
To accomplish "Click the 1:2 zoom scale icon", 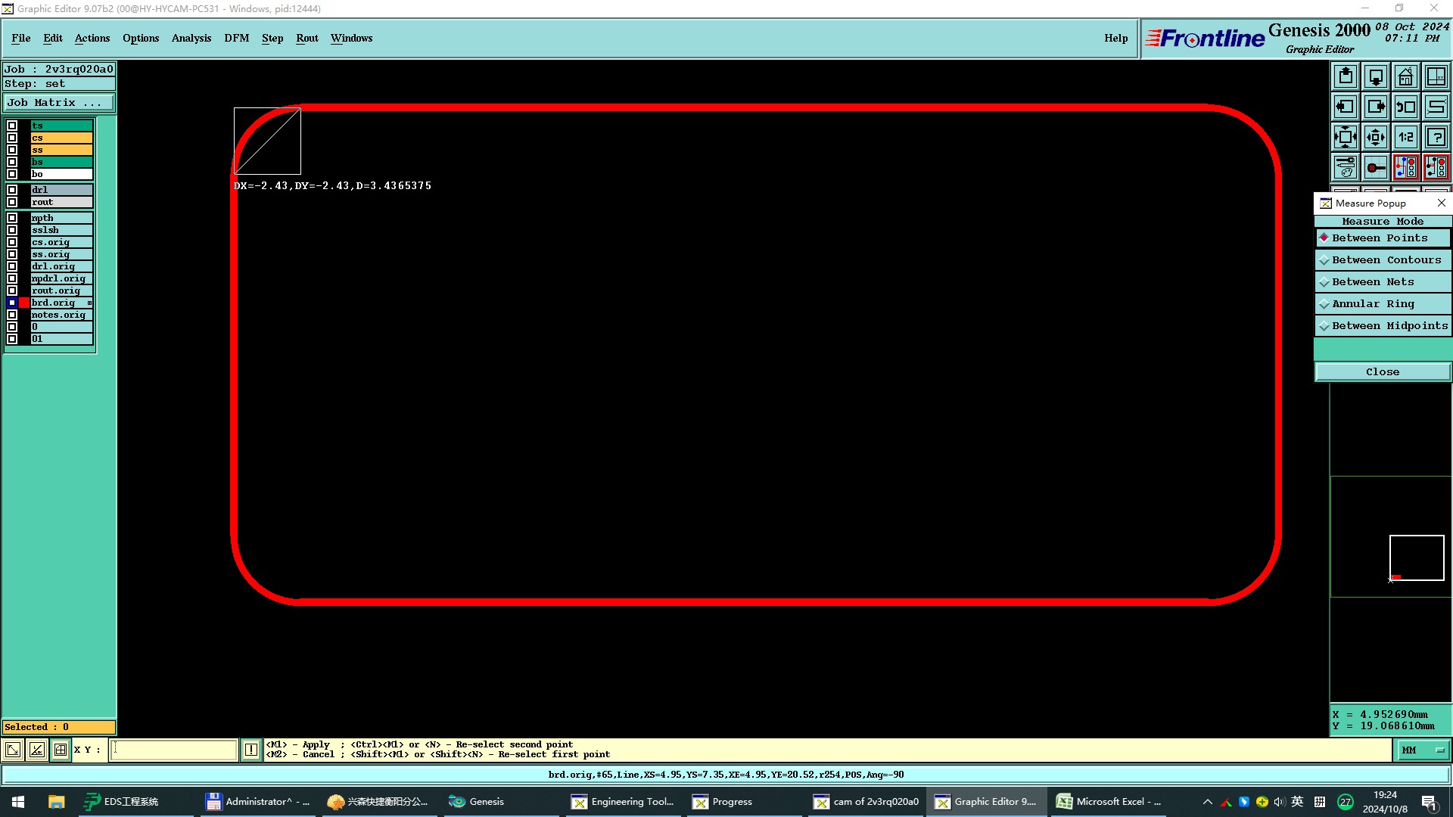I will [x=1405, y=137].
